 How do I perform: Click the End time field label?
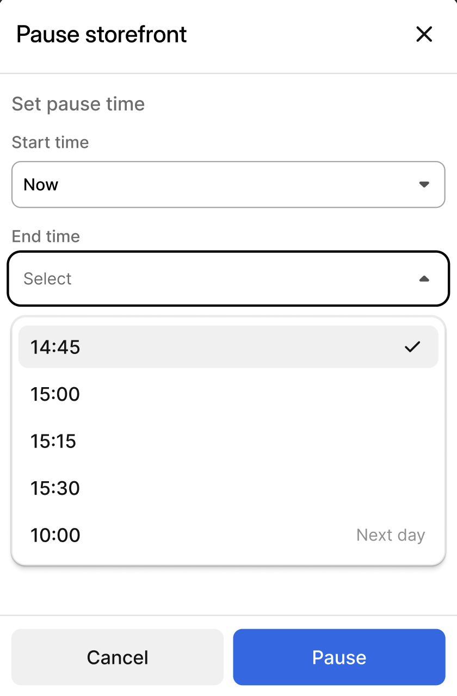(x=46, y=237)
